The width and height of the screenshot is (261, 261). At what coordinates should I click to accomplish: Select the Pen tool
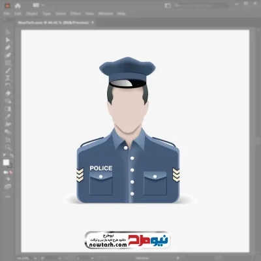point(8,48)
